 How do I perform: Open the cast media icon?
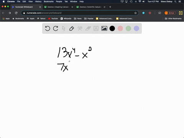[160, 13]
